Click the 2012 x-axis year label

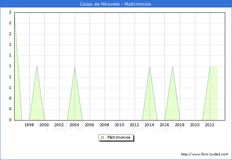coord(134,125)
